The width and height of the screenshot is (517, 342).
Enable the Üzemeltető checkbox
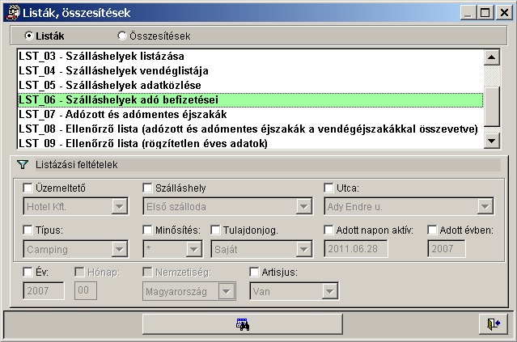point(28,188)
